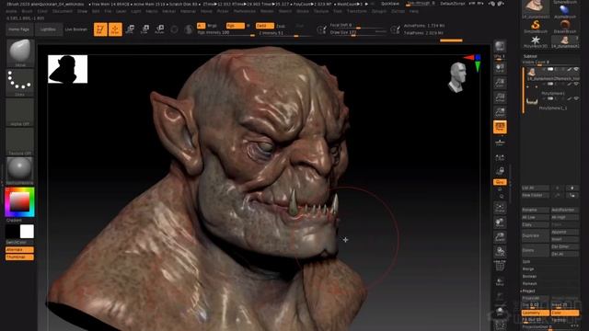The height and width of the screenshot is (331, 589).
Task: Toggle Color projection option
Action: 564,313
